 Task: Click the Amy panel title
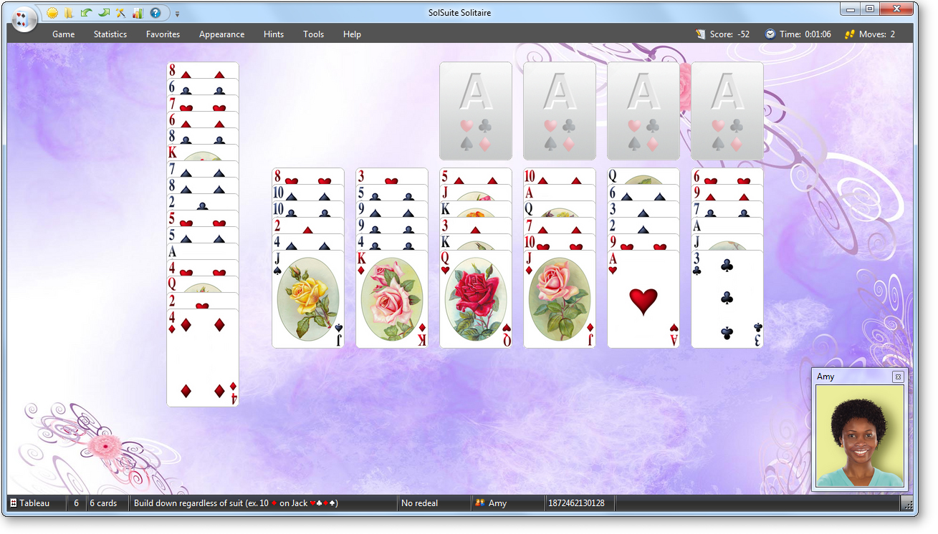(825, 377)
